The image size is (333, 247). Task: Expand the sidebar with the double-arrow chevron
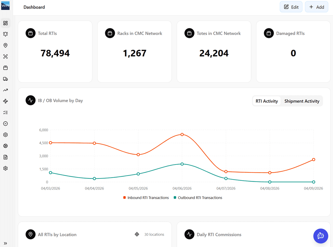6,243
